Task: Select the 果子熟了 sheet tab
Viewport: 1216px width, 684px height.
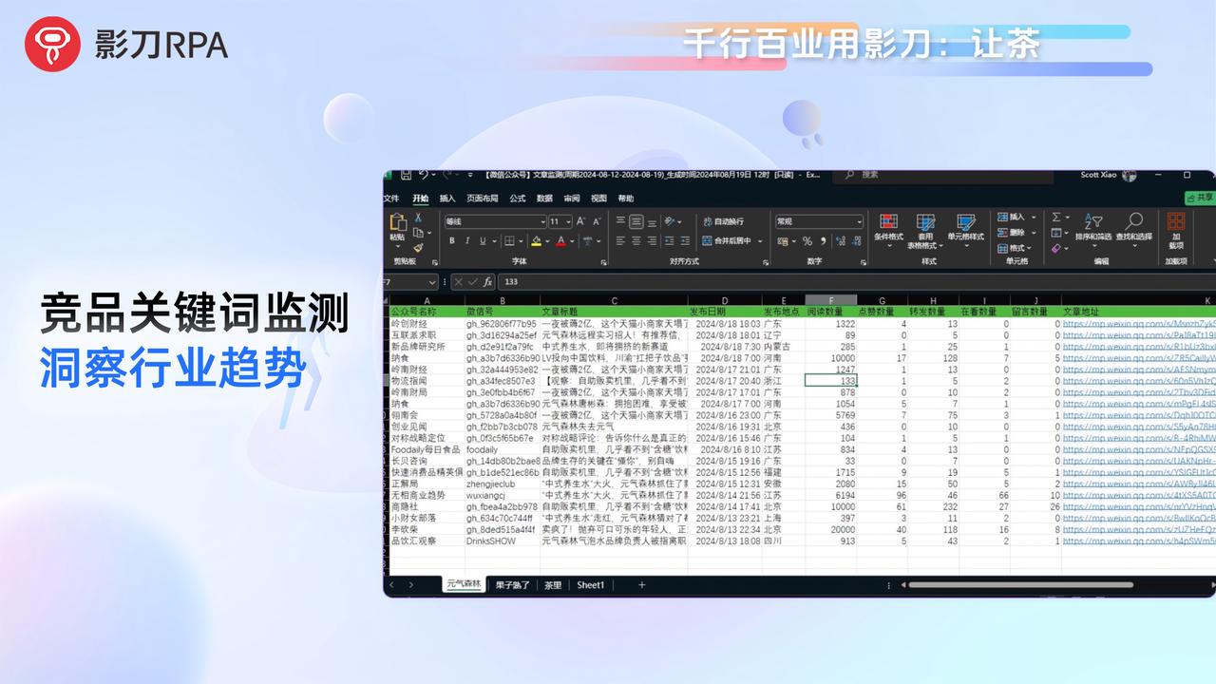Action: [x=514, y=585]
